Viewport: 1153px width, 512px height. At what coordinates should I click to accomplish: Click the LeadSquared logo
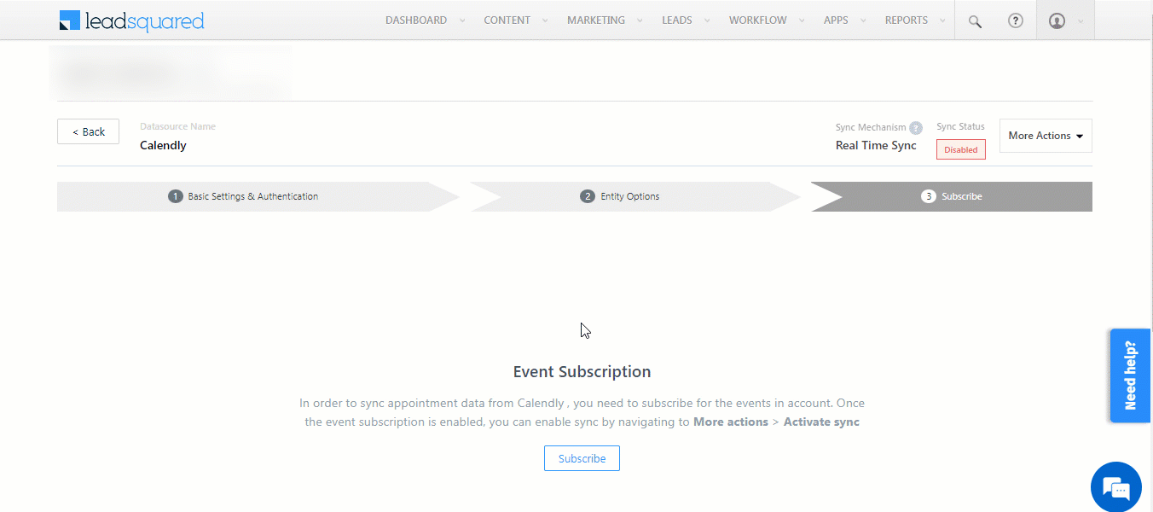pos(131,20)
